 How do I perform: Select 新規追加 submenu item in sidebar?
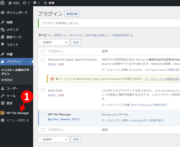(7, 80)
